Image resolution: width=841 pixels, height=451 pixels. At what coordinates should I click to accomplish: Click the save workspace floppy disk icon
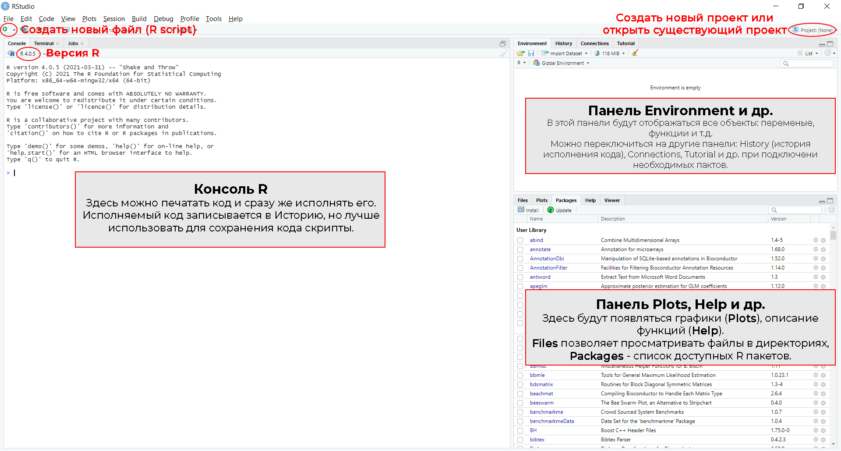pos(531,53)
